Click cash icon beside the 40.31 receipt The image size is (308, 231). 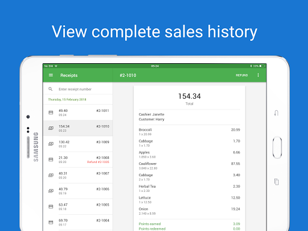(51, 175)
